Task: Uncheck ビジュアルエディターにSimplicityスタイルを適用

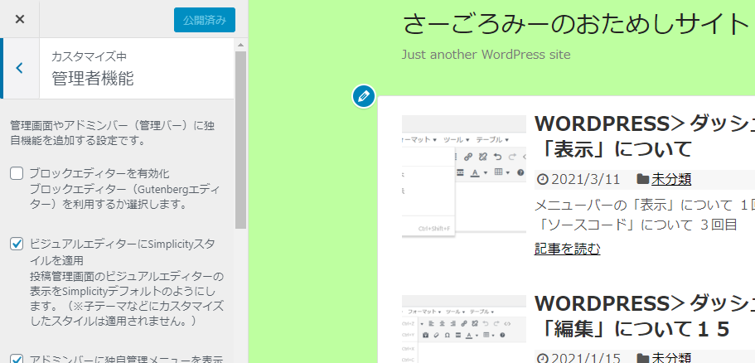Action: (x=17, y=244)
